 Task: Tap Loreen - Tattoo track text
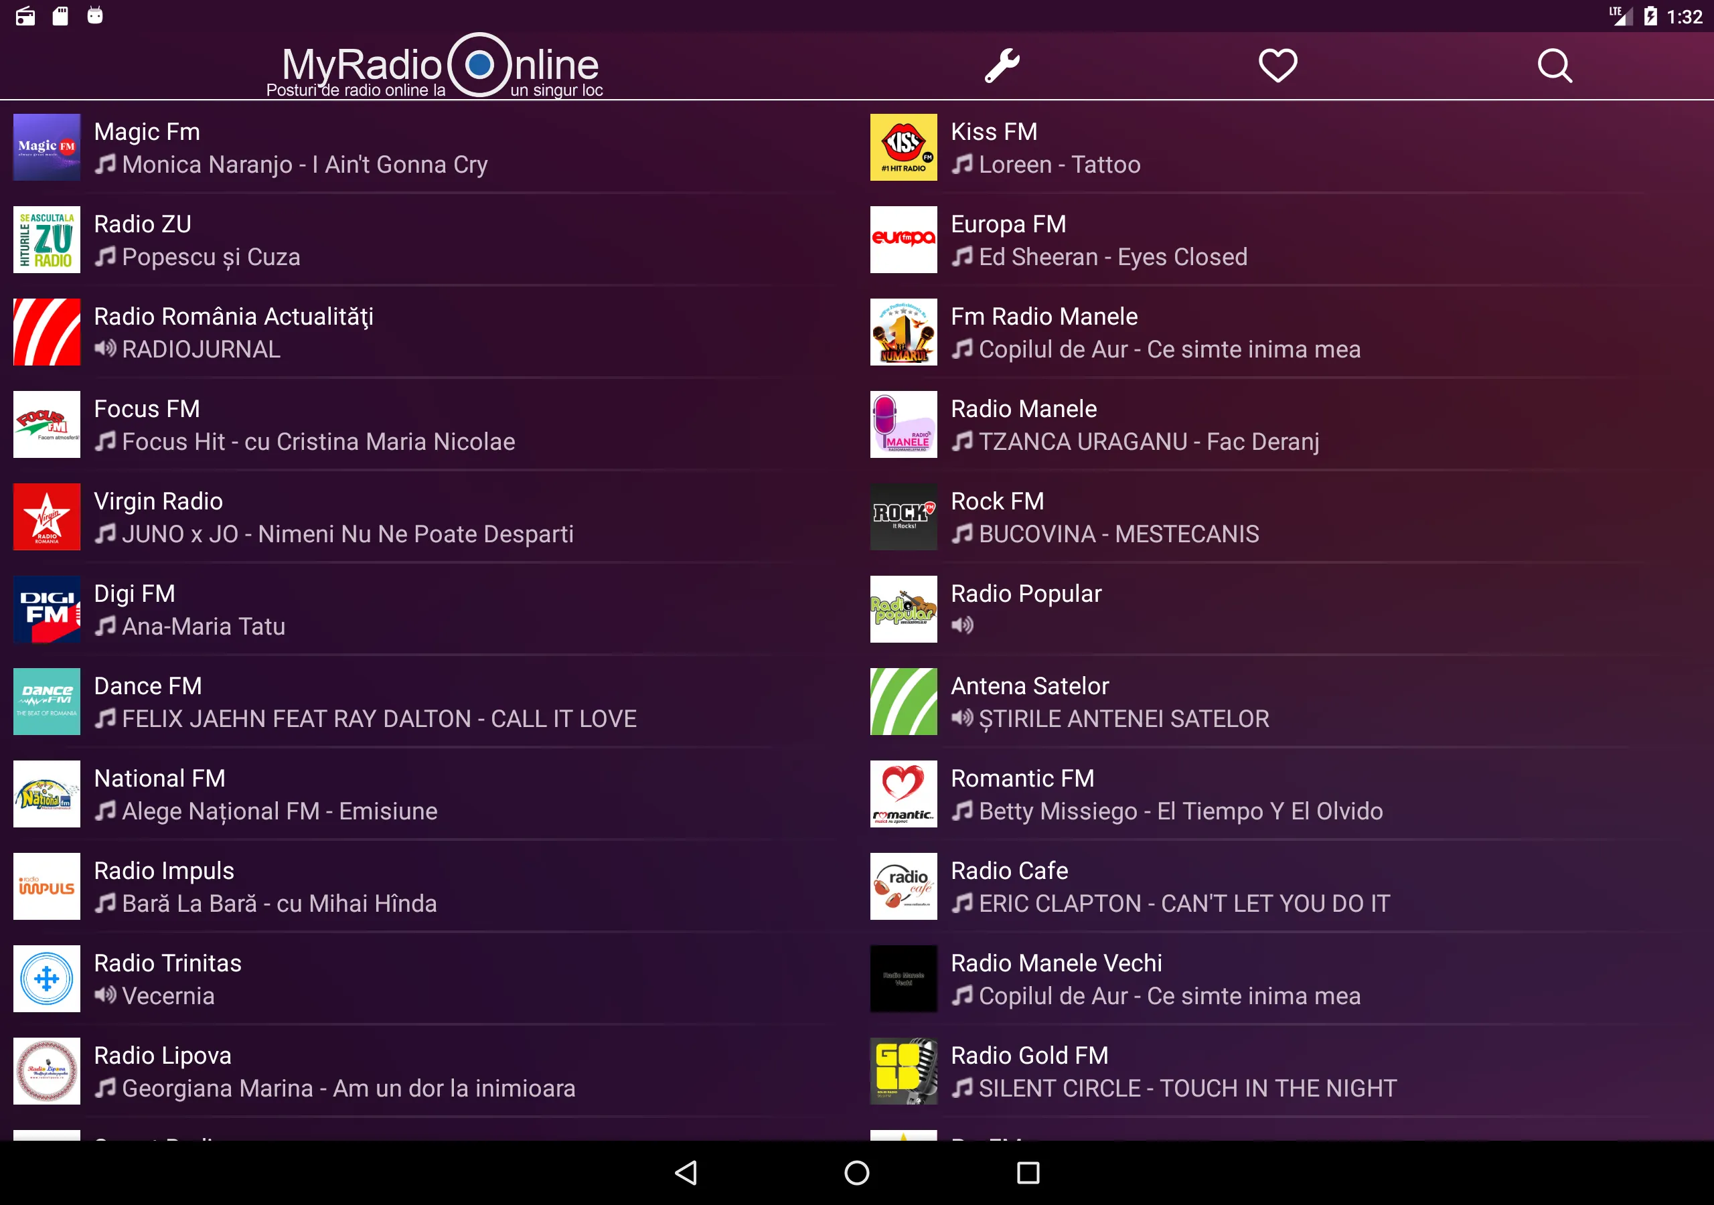1059,165
